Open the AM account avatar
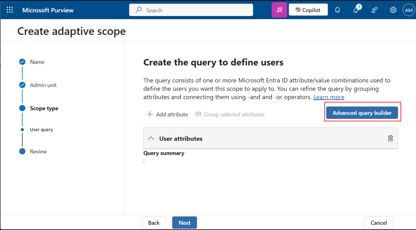Viewport: 416px width, 230px height. (x=409, y=10)
